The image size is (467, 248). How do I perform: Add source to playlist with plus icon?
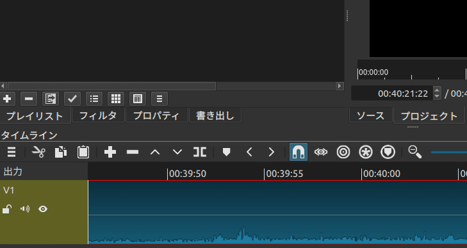[7, 99]
